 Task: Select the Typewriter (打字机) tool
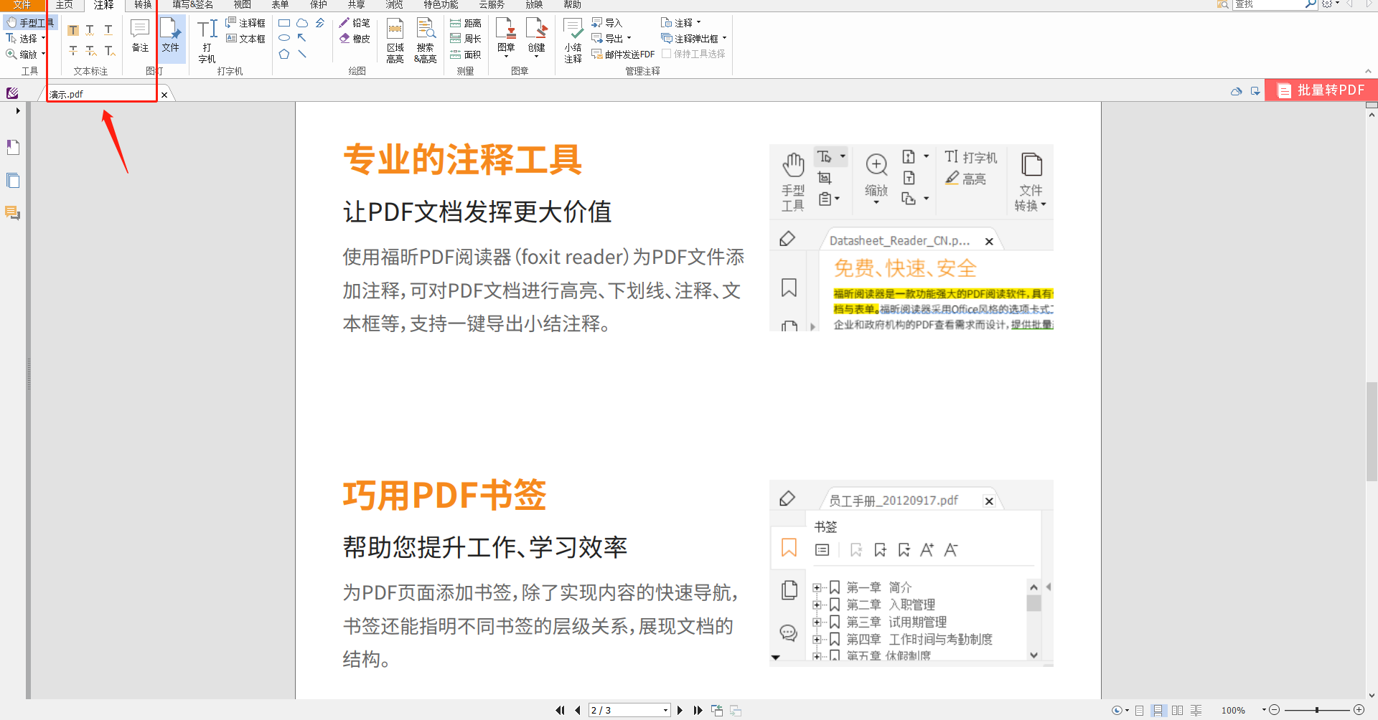click(206, 37)
